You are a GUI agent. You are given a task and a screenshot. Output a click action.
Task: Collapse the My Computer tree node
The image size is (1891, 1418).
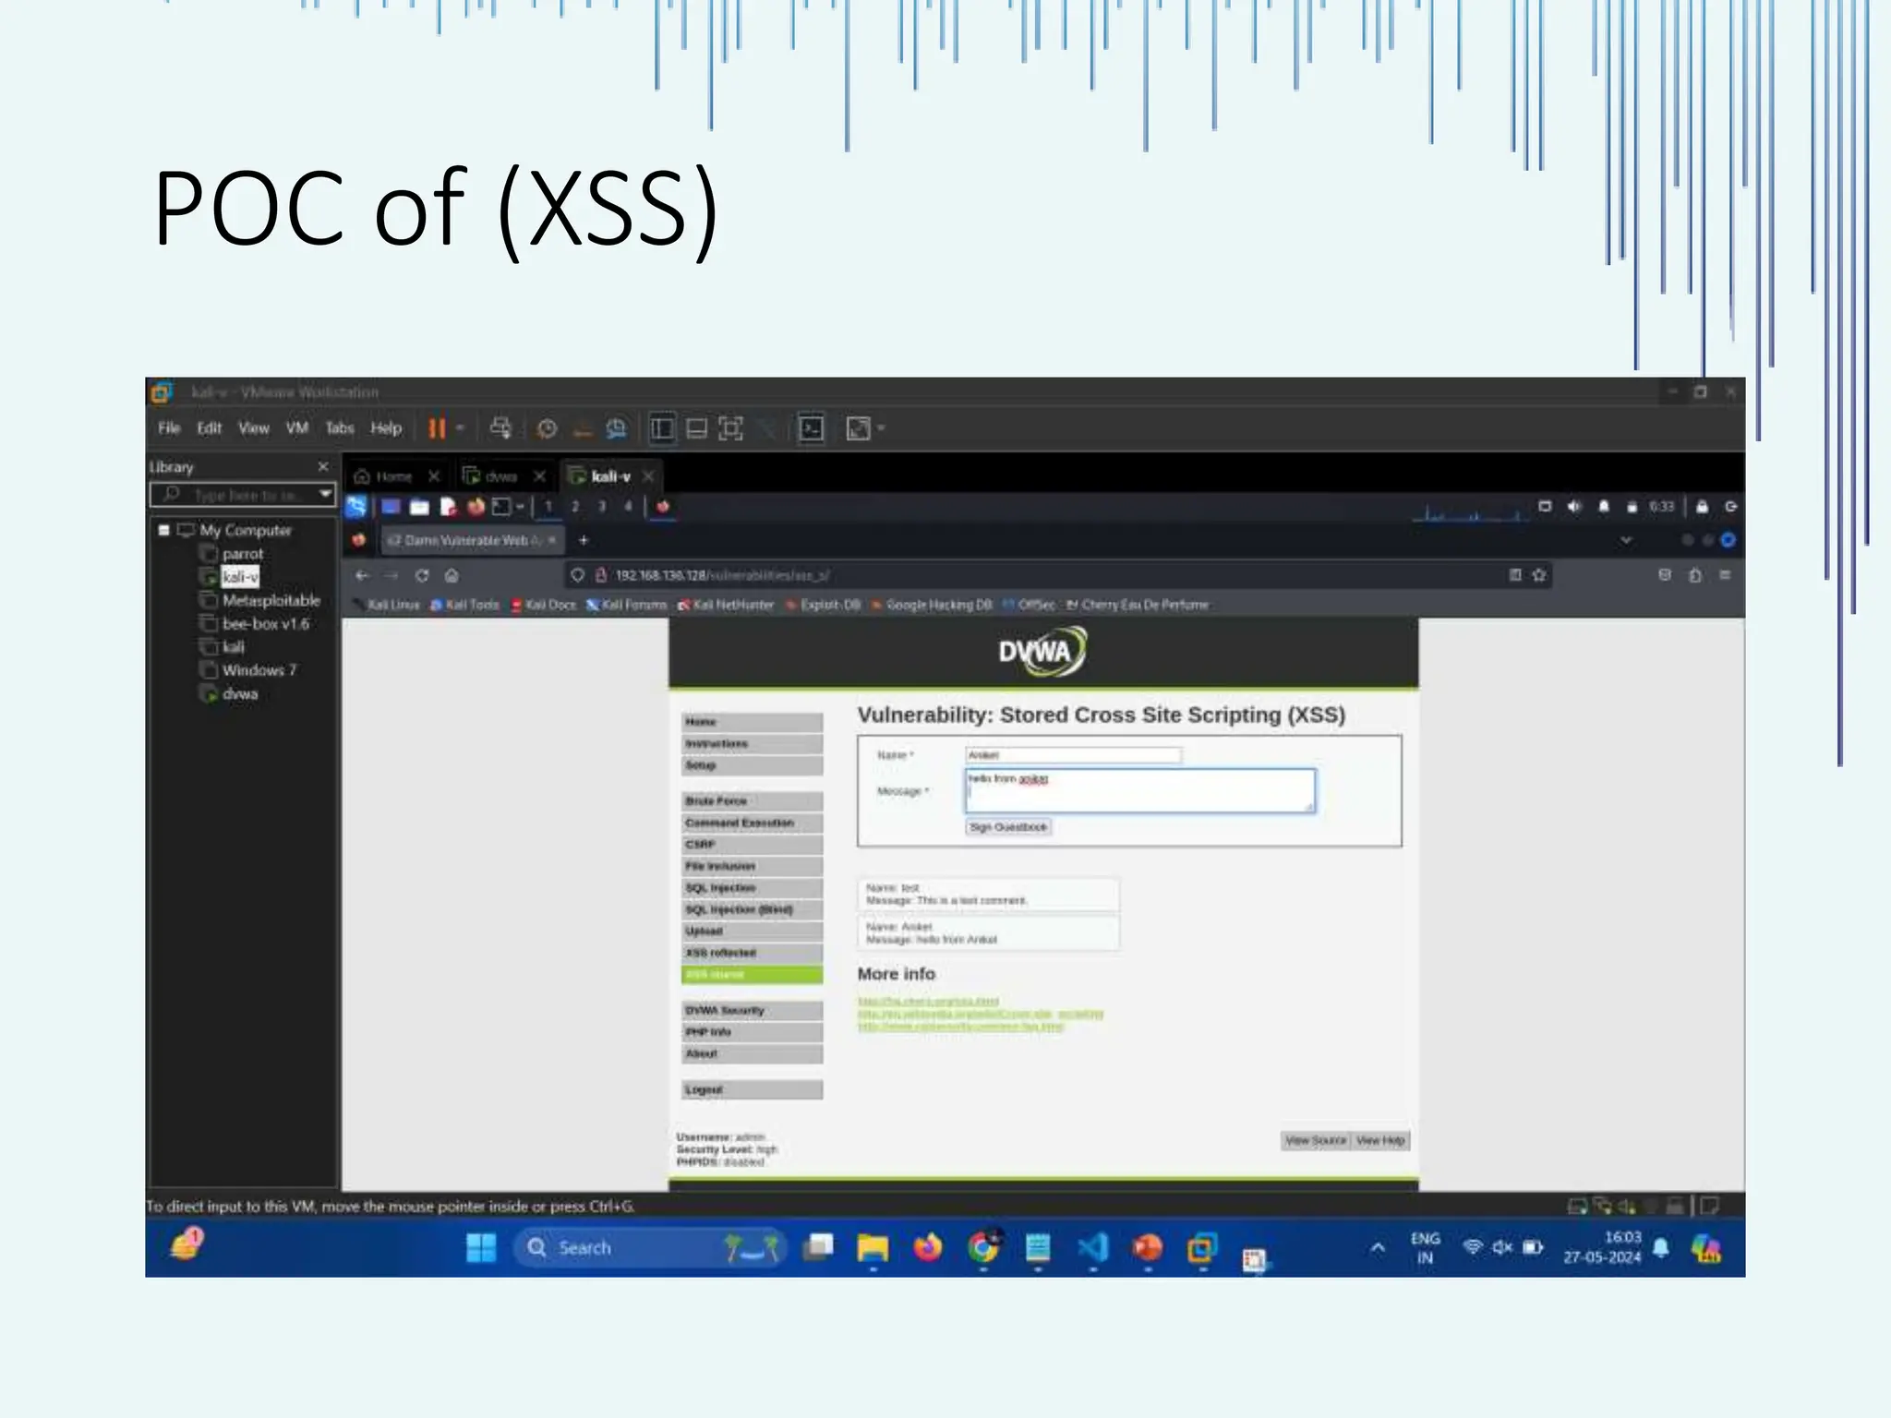tap(164, 530)
